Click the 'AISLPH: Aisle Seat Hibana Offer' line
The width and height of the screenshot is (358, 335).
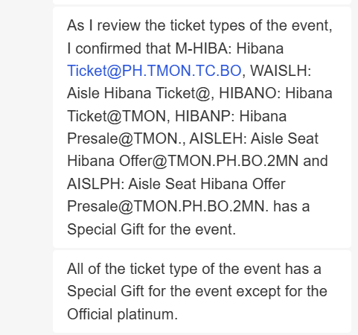coord(176,184)
